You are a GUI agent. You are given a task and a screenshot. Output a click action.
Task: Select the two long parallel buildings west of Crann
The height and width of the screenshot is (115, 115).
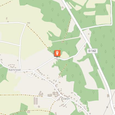click(36, 101)
